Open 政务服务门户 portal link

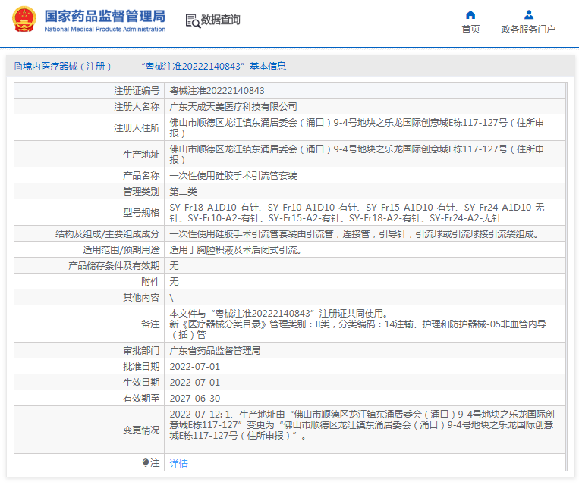pos(528,29)
